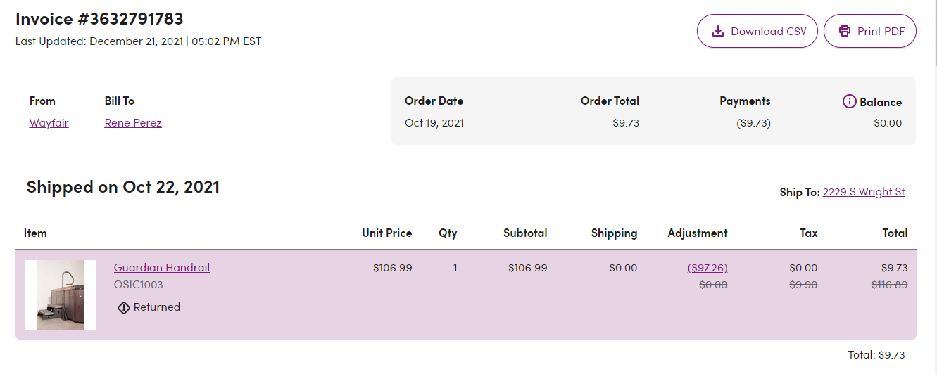Download the invoice as CSV
Image resolution: width=937 pixels, height=374 pixels.
tap(757, 31)
